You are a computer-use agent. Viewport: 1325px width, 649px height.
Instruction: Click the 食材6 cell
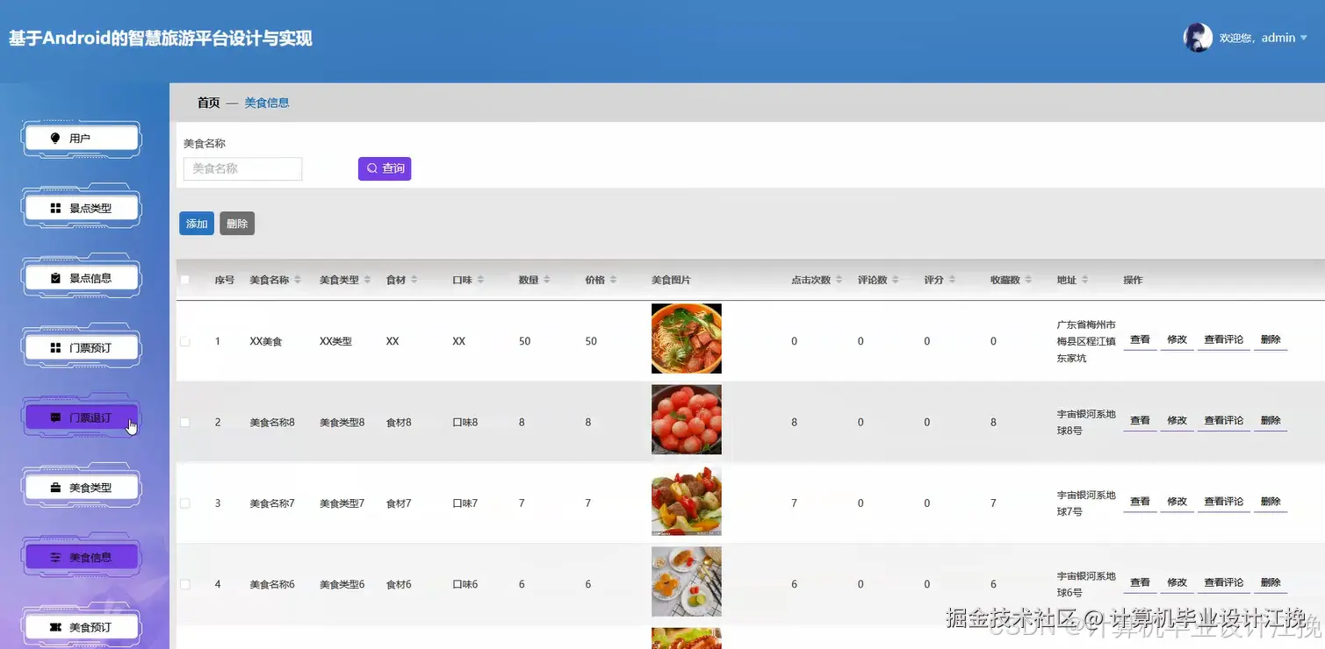tap(399, 584)
